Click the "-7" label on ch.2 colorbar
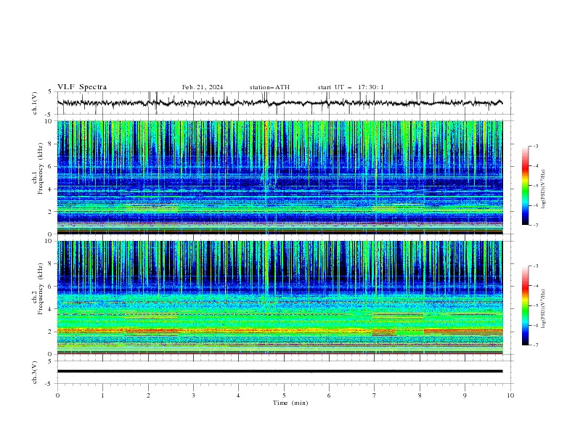 535,345
